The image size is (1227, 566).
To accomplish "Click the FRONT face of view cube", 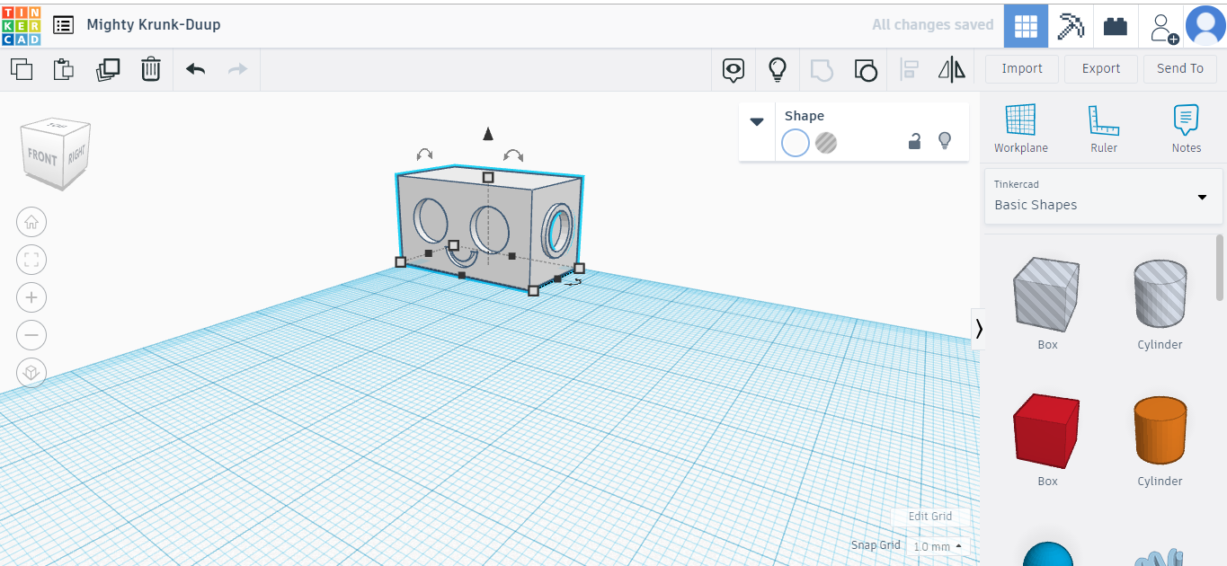I will click(x=42, y=158).
